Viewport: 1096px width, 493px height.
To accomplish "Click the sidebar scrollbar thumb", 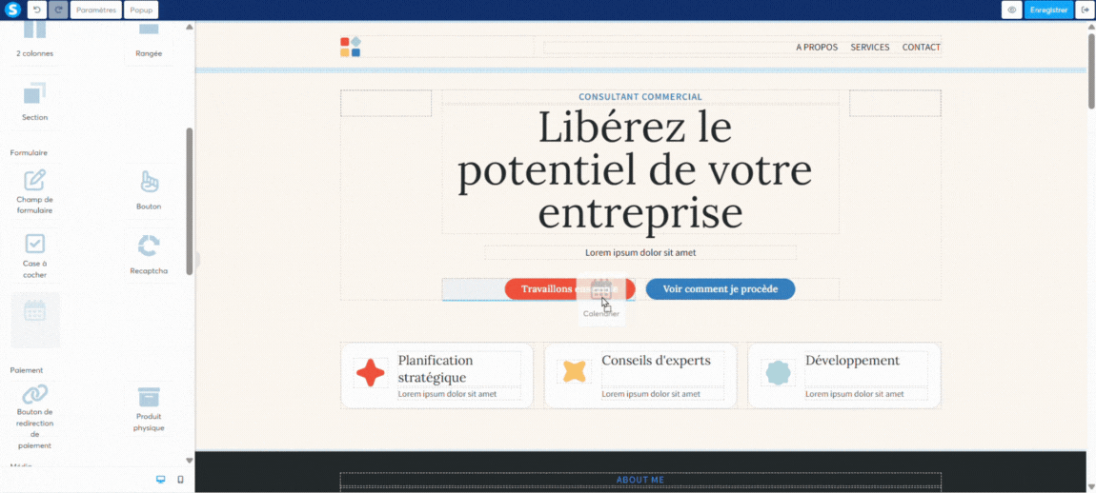I will point(189,201).
